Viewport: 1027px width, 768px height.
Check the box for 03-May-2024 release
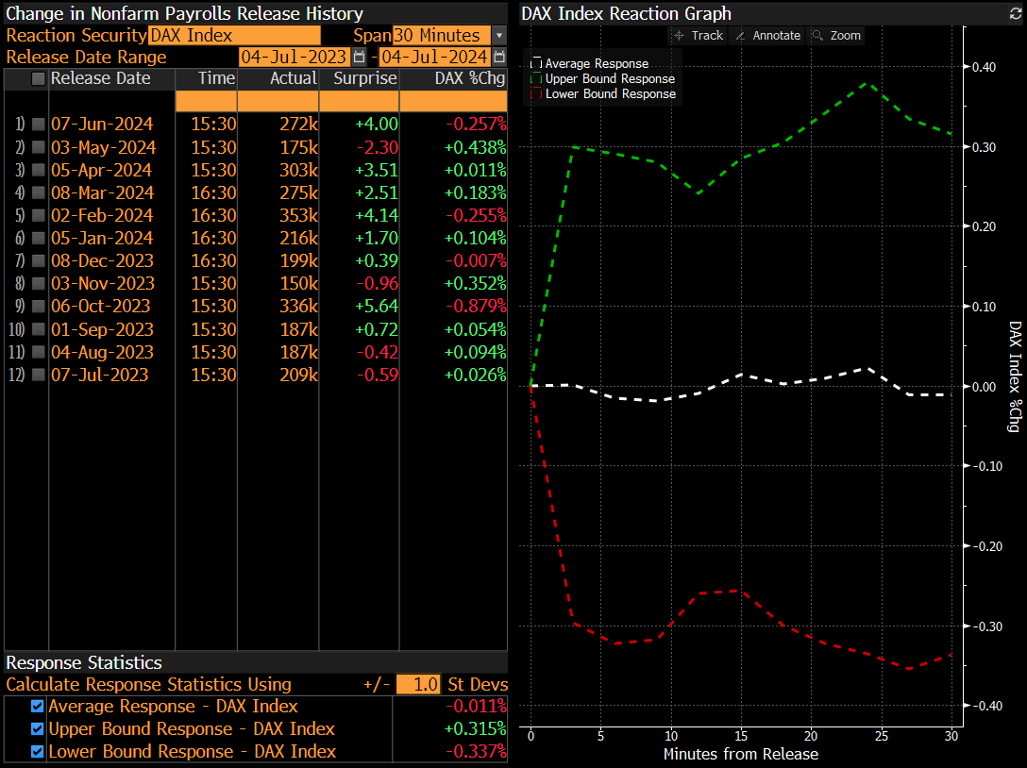[x=39, y=147]
